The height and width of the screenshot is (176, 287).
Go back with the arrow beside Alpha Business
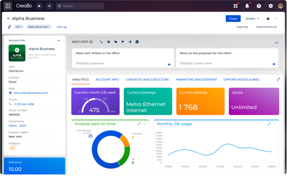[x=9, y=18]
